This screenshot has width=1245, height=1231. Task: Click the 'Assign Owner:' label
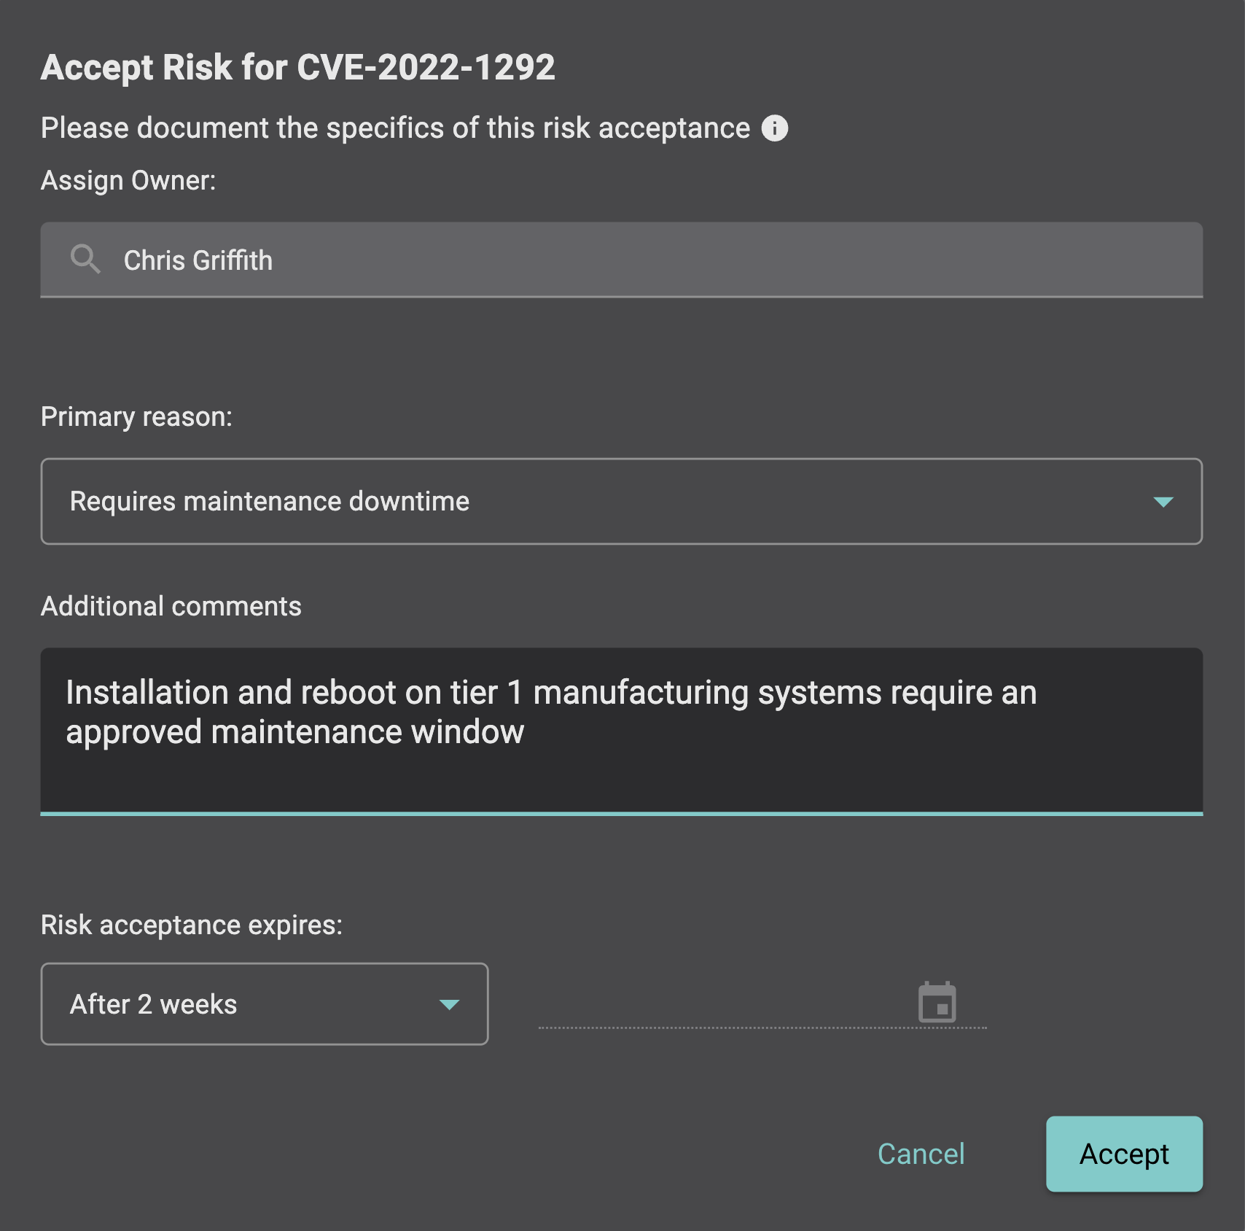(128, 181)
